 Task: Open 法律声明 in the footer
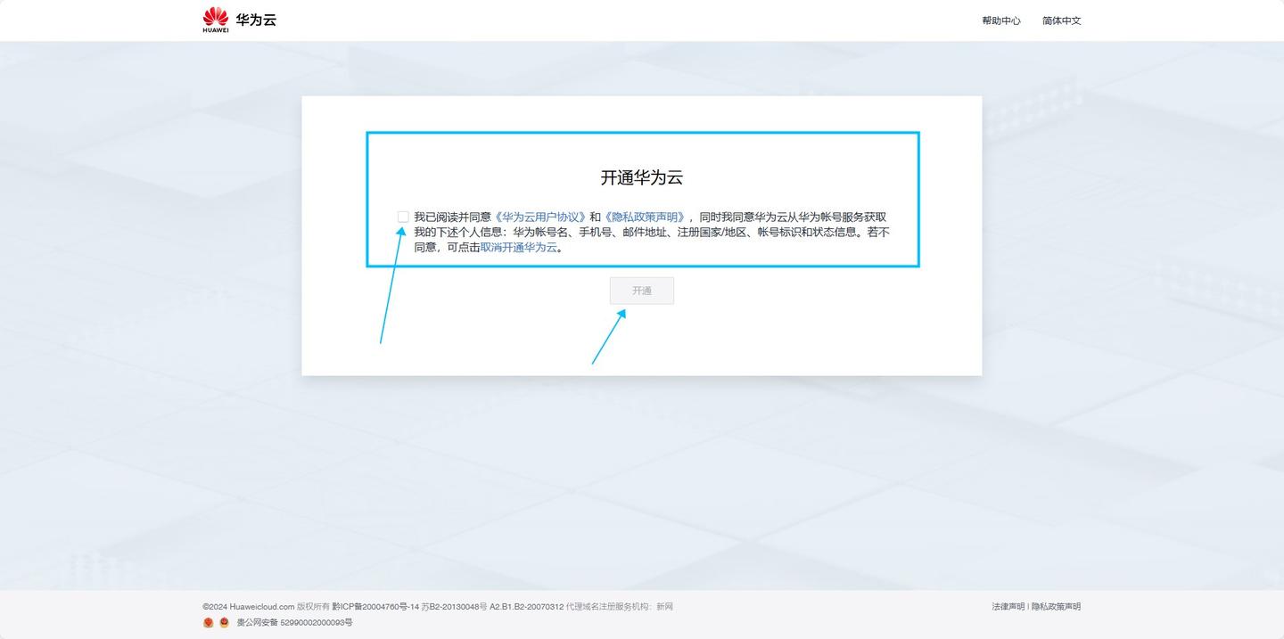click(x=1008, y=607)
